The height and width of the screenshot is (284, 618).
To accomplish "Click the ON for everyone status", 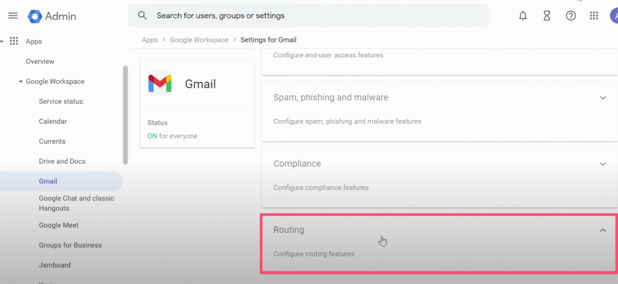I will tap(172, 136).
